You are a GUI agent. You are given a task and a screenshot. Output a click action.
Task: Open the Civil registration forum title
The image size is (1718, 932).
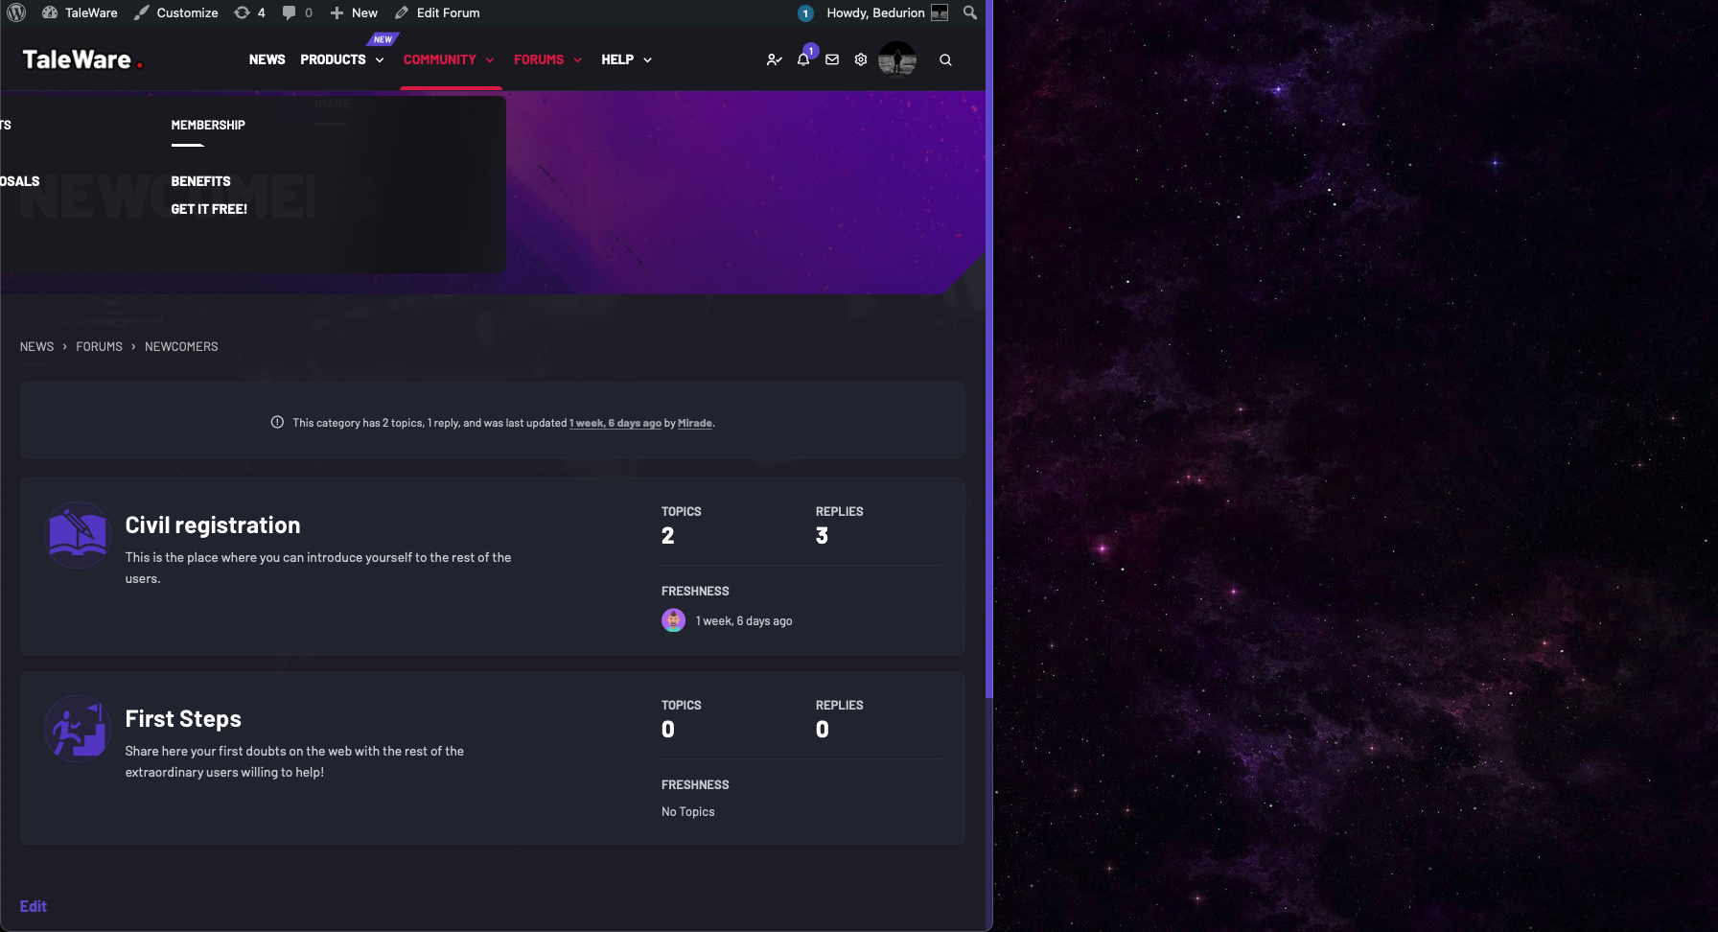point(213,525)
